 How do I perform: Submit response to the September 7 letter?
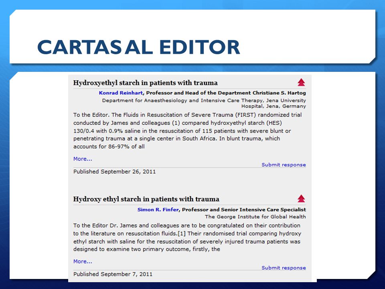click(x=284, y=268)
